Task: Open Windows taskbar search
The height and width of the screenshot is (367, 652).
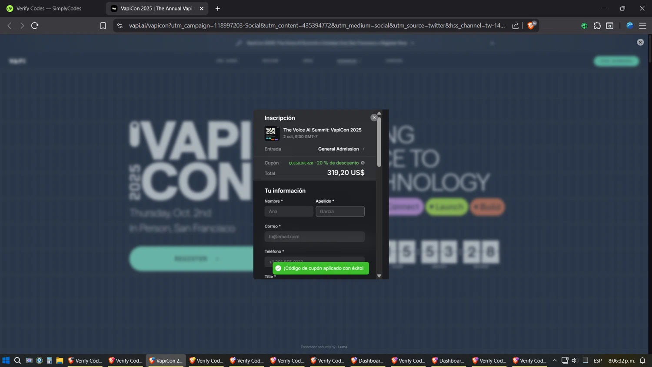Action: [17, 360]
